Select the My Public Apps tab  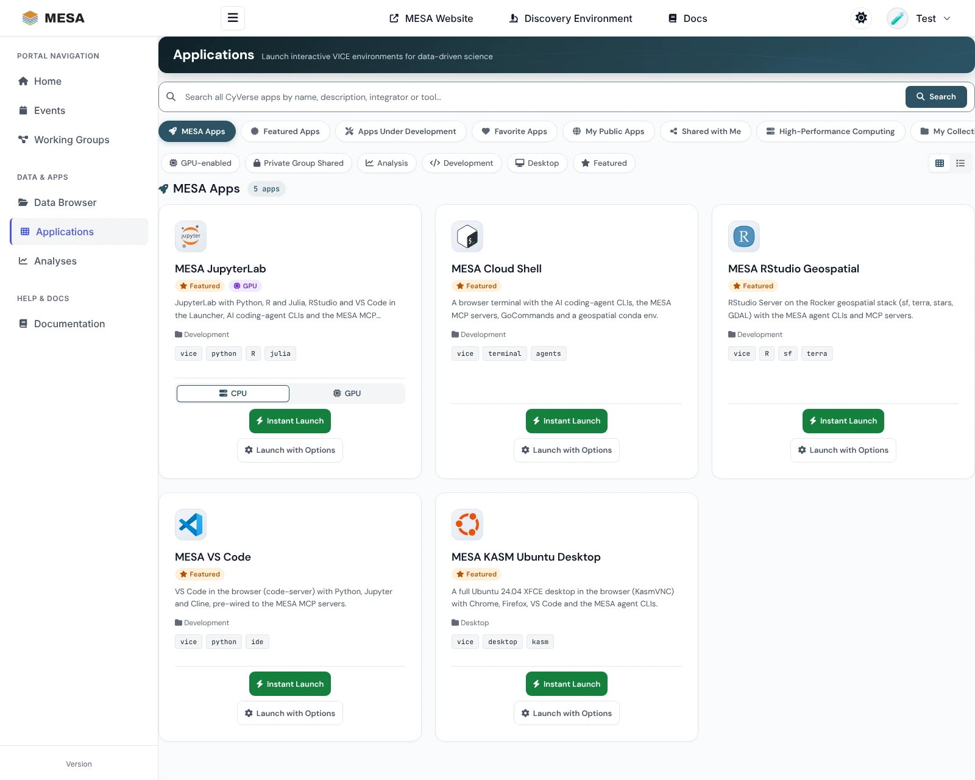609,132
